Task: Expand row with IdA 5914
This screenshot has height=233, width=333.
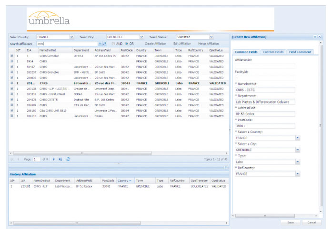Action: (12, 61)
